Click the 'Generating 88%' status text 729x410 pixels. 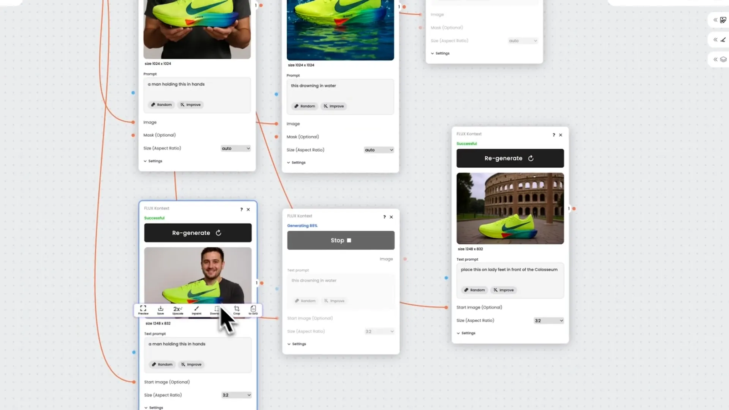[302, 225]
